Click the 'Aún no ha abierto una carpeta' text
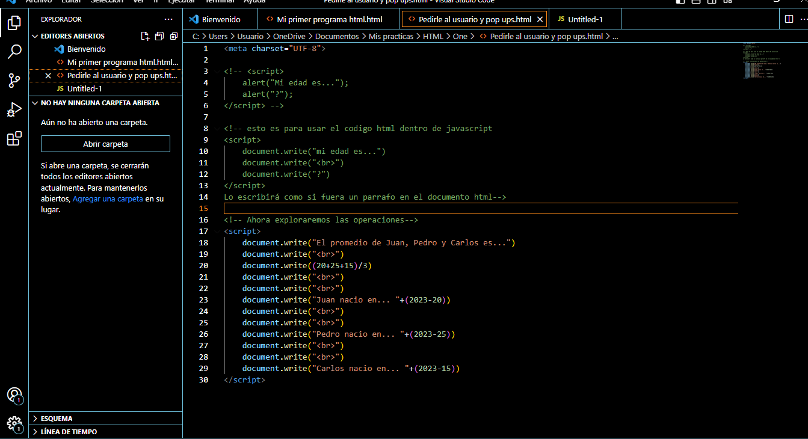808x439 pixels. (x=94, y=122)
